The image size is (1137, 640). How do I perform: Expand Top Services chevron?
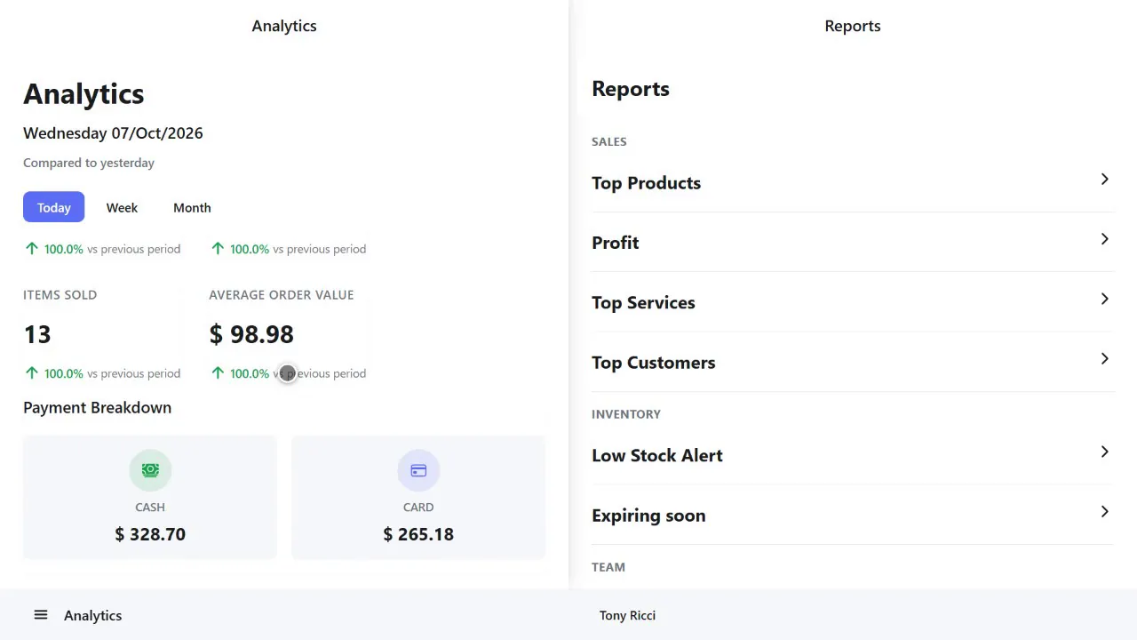[1104, 299]
